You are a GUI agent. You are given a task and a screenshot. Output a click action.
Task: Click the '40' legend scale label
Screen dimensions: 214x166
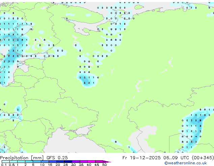click(89, 165)
